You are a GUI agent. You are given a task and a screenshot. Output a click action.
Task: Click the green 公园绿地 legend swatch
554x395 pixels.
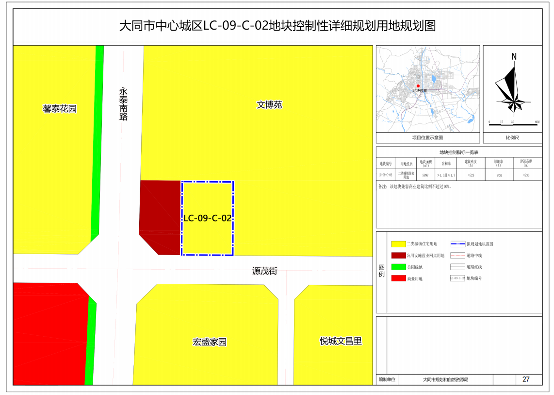399,267
